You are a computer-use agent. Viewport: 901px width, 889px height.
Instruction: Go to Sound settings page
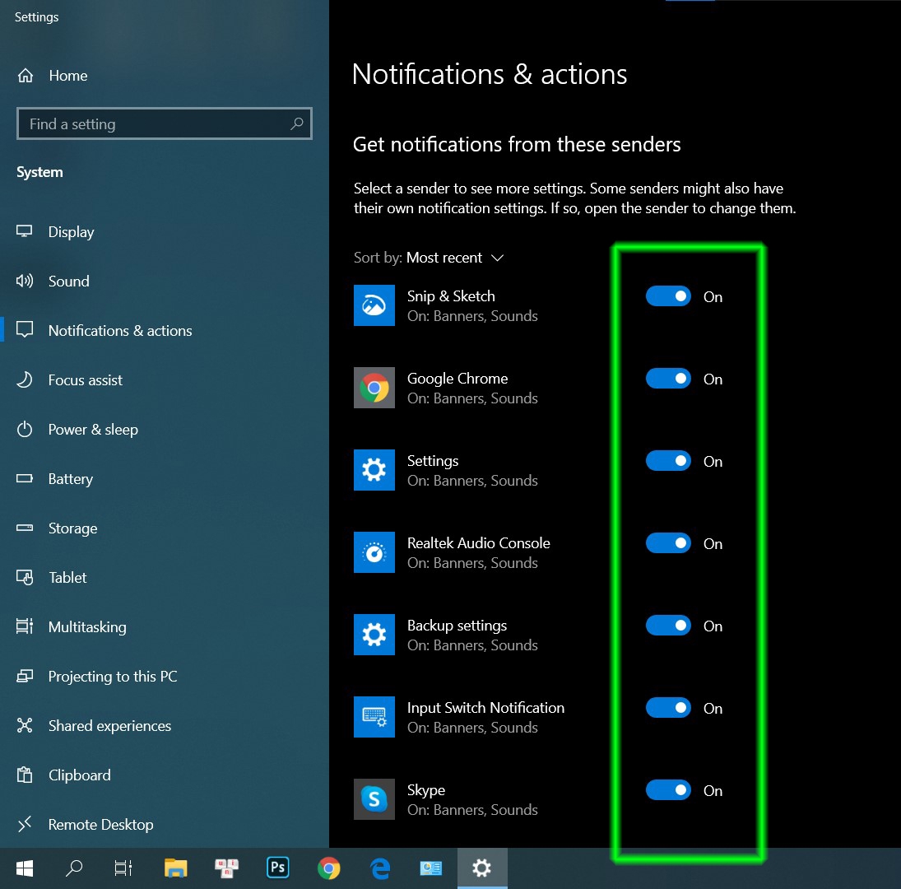point(68,281)
